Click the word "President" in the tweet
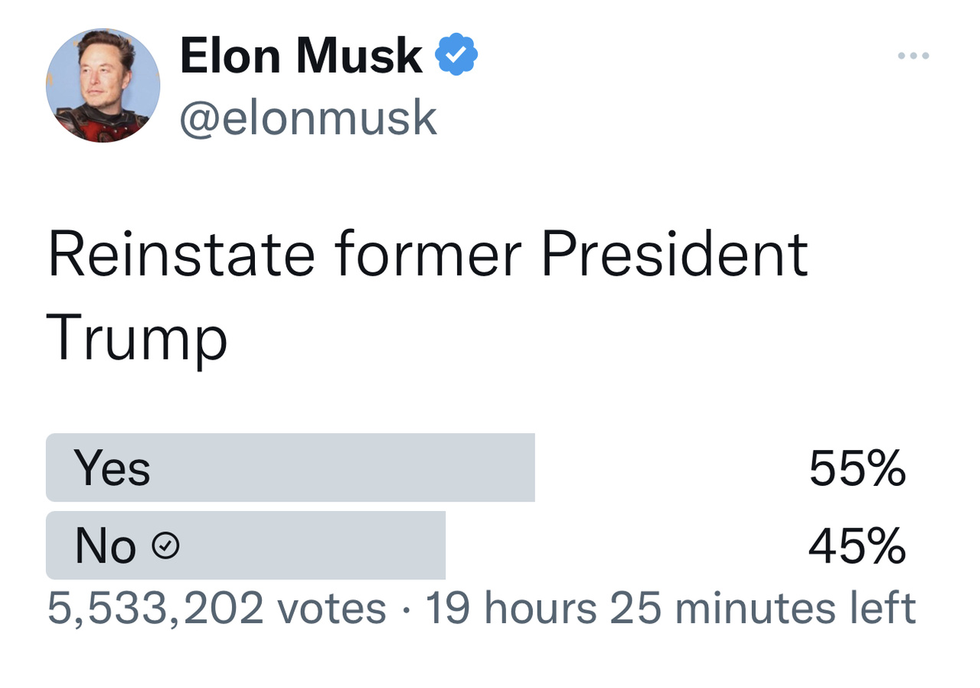This screenshot has width=980, height=688. [x=675, y=254]
